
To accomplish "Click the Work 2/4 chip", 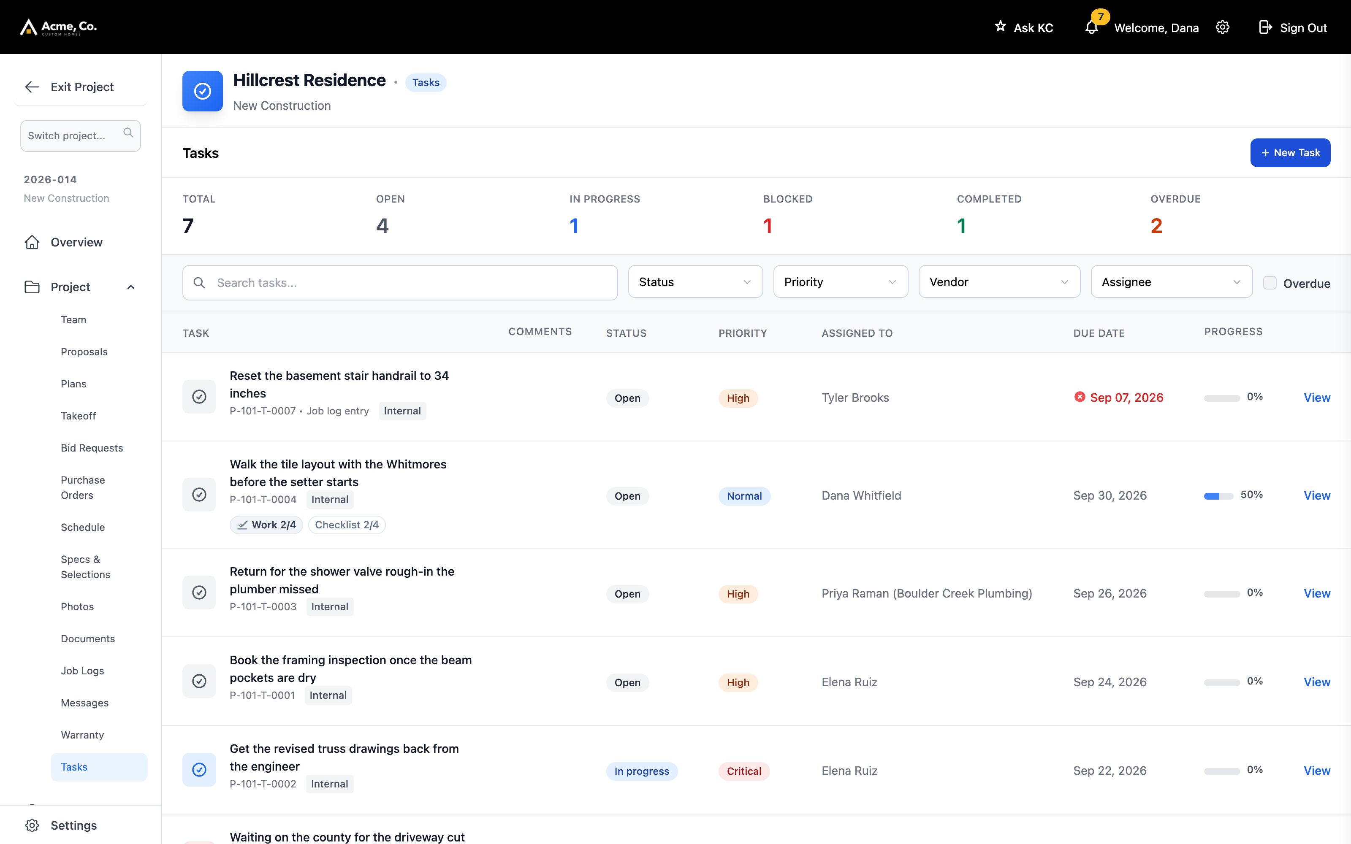I will tap(266, 525).
